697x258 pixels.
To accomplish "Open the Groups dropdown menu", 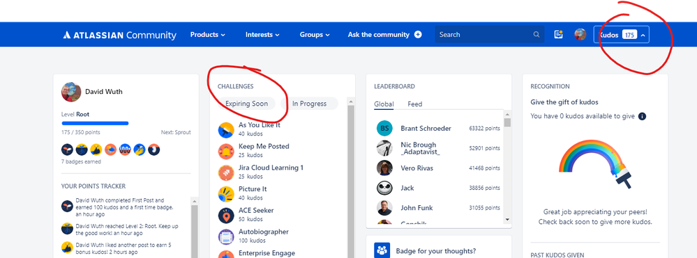I will (315, 35).
